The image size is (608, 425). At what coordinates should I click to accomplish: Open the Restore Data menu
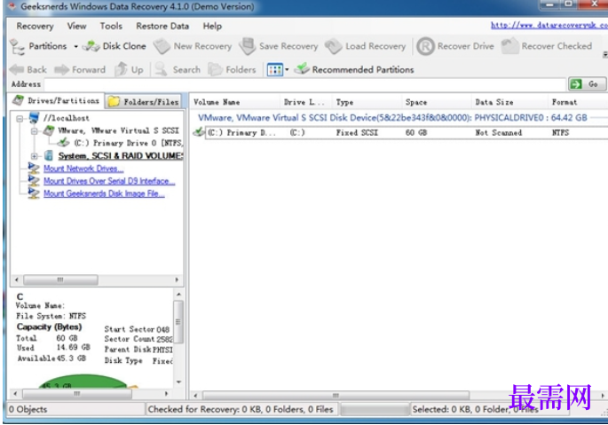point(162,26)
